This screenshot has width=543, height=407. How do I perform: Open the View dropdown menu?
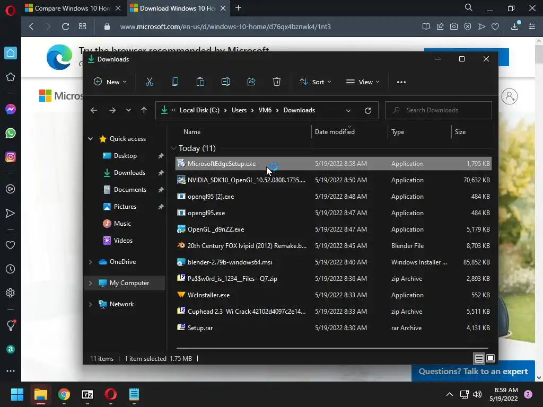coord(363,82)
